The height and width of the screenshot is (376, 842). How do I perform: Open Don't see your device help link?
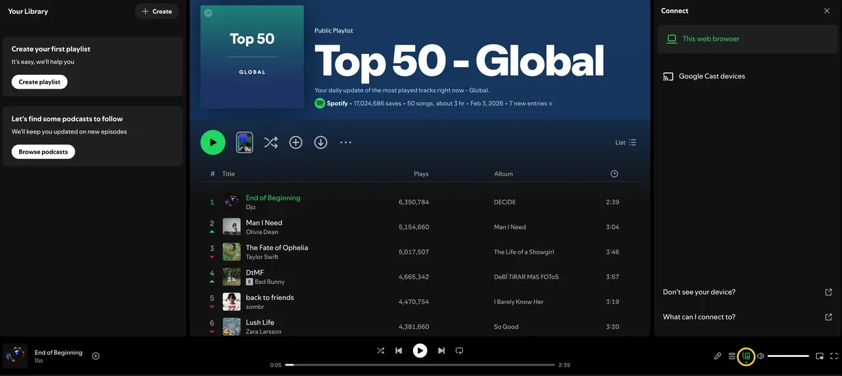[747, 292]
